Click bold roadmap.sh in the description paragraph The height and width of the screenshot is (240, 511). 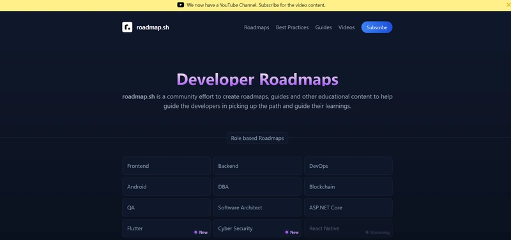click(x=139, y=97)
